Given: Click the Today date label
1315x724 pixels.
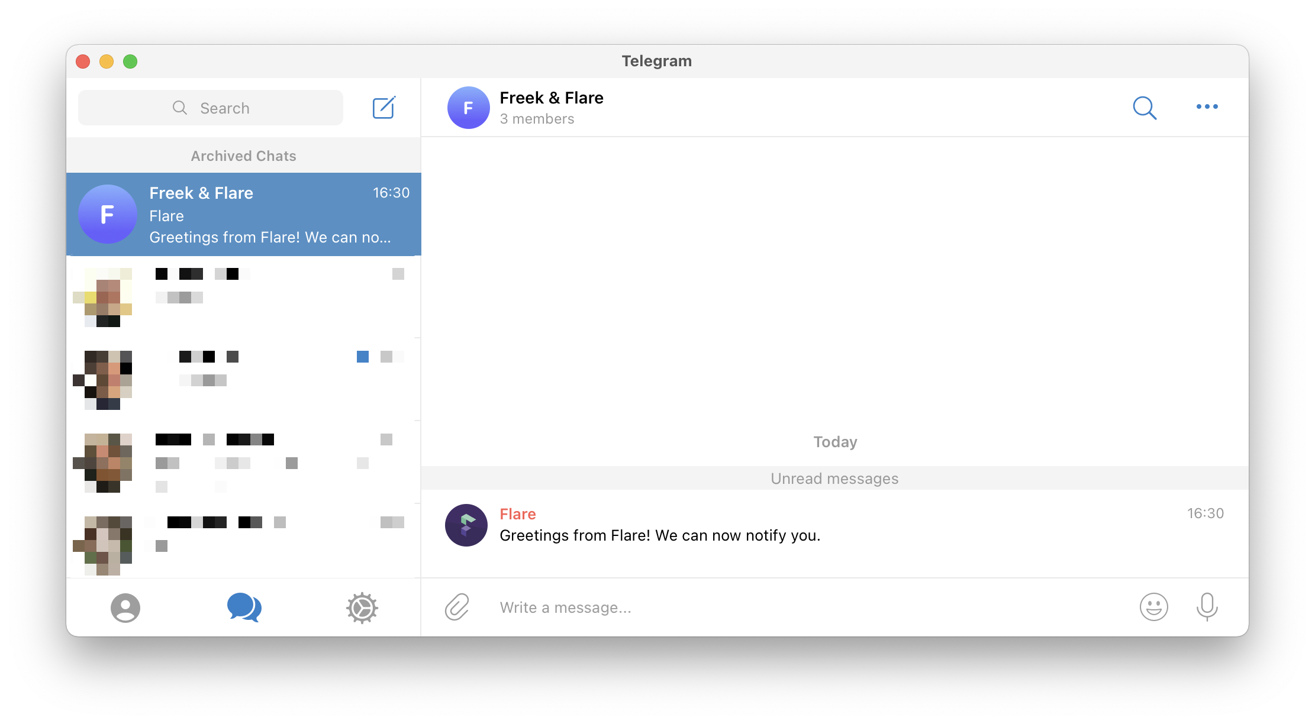Looking at the screenshot, I should (x=835, y=442).
